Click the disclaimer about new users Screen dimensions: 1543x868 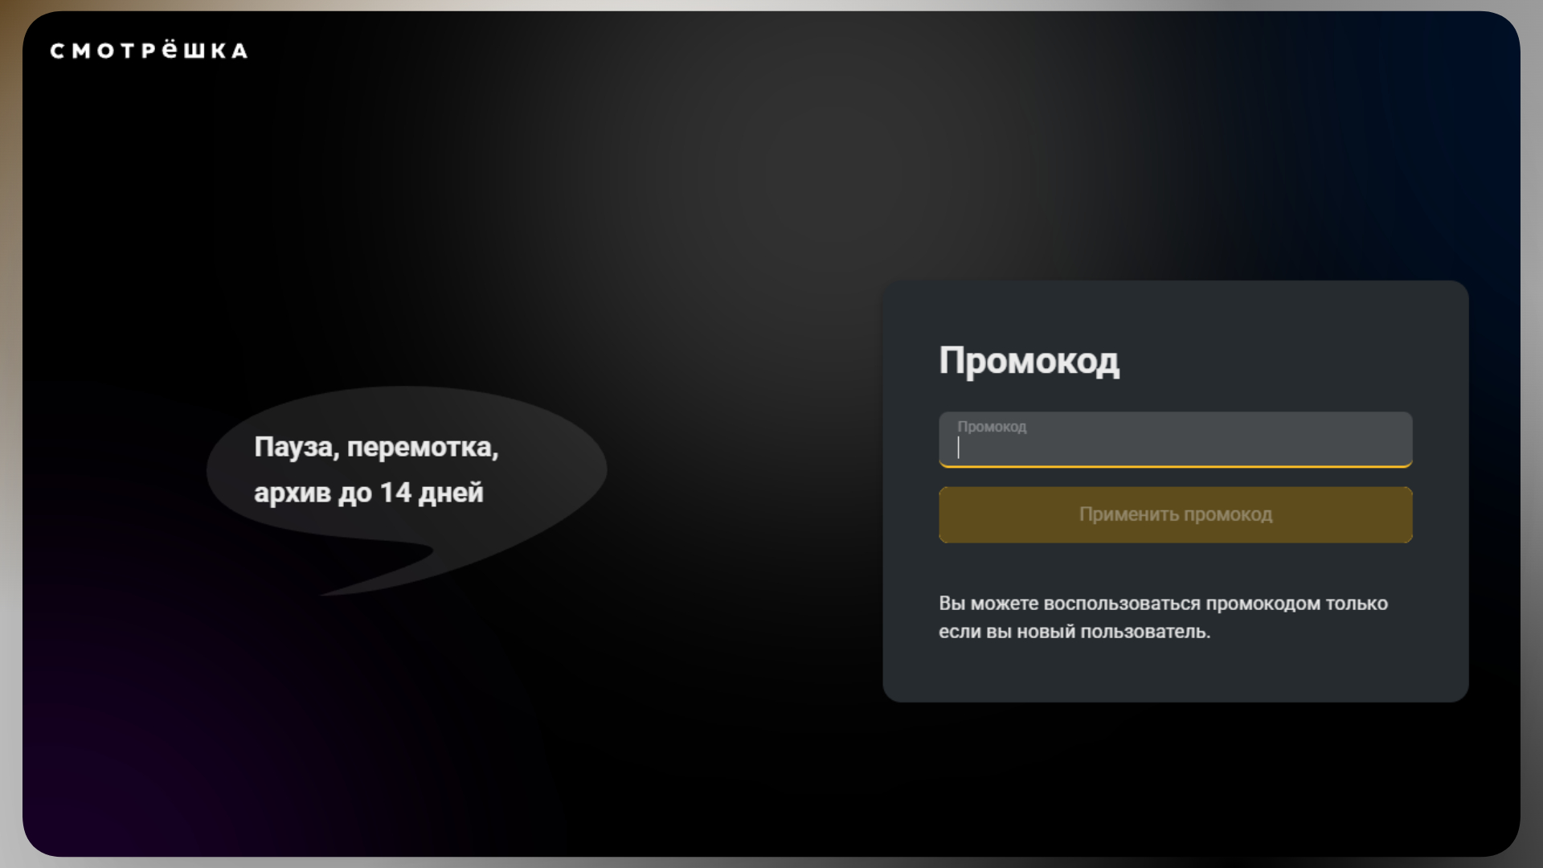pos(1163,617)
